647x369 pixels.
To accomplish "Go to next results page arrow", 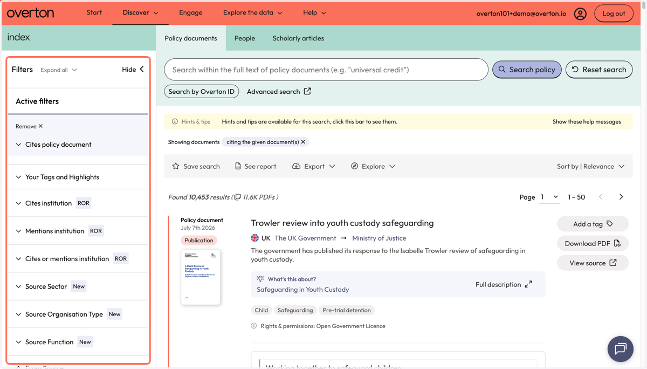I will pos(621,197).
